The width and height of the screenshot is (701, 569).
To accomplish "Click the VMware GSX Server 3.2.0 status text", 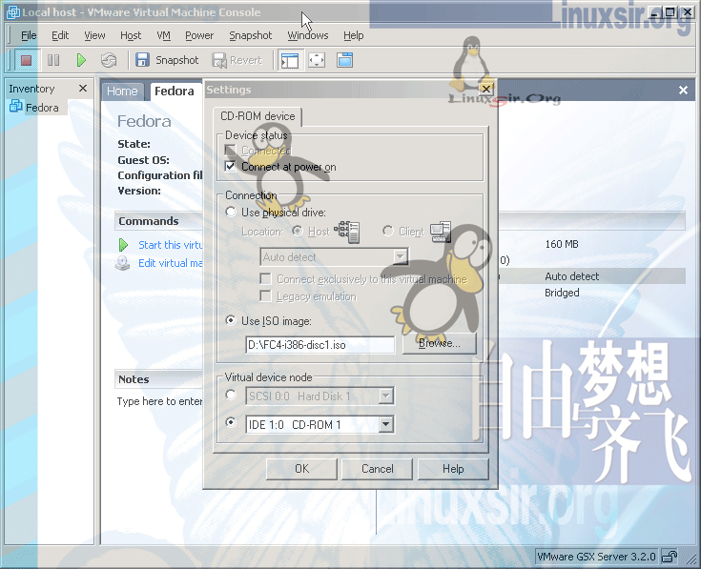I will point(596,557).
